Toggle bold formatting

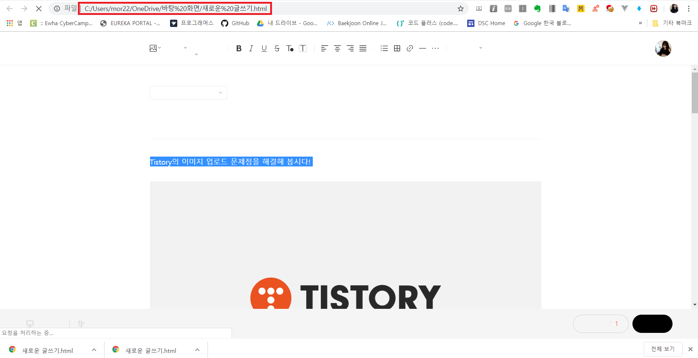[x=239, y=48]
